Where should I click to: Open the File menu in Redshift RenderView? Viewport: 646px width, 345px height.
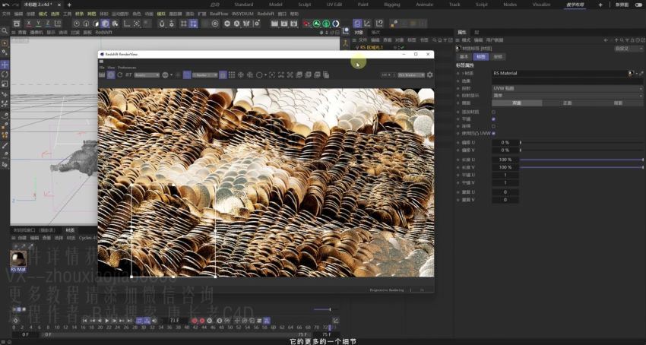coord(102,67)
